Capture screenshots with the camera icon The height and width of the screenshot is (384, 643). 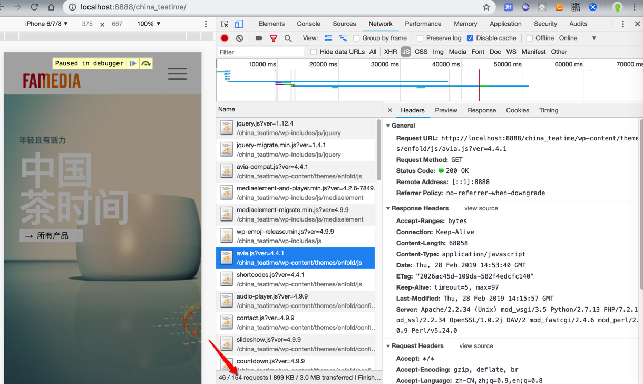click(259, 38)
